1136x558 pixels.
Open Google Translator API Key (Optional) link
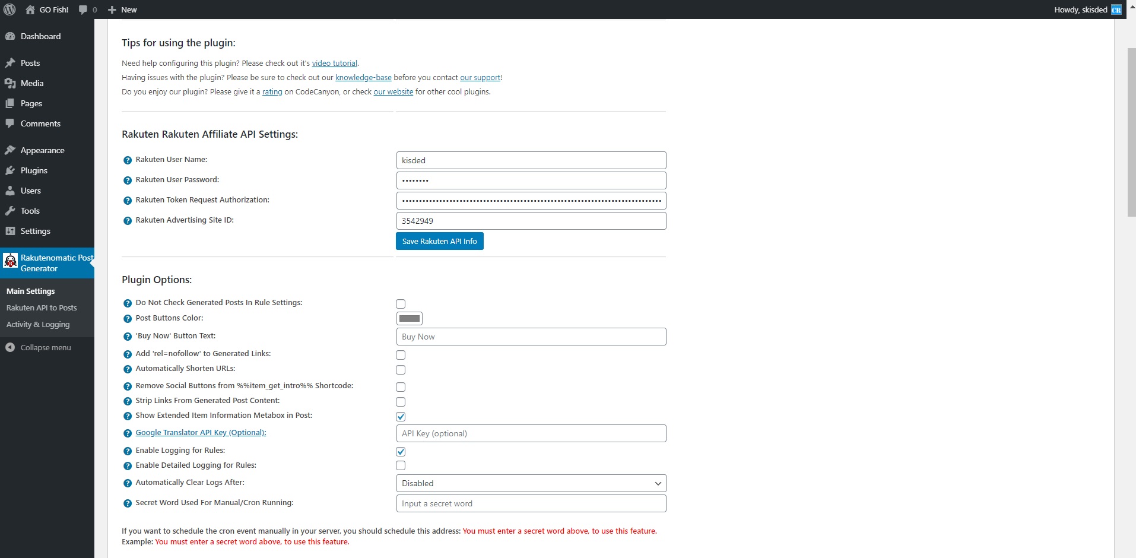pos(201,432)
